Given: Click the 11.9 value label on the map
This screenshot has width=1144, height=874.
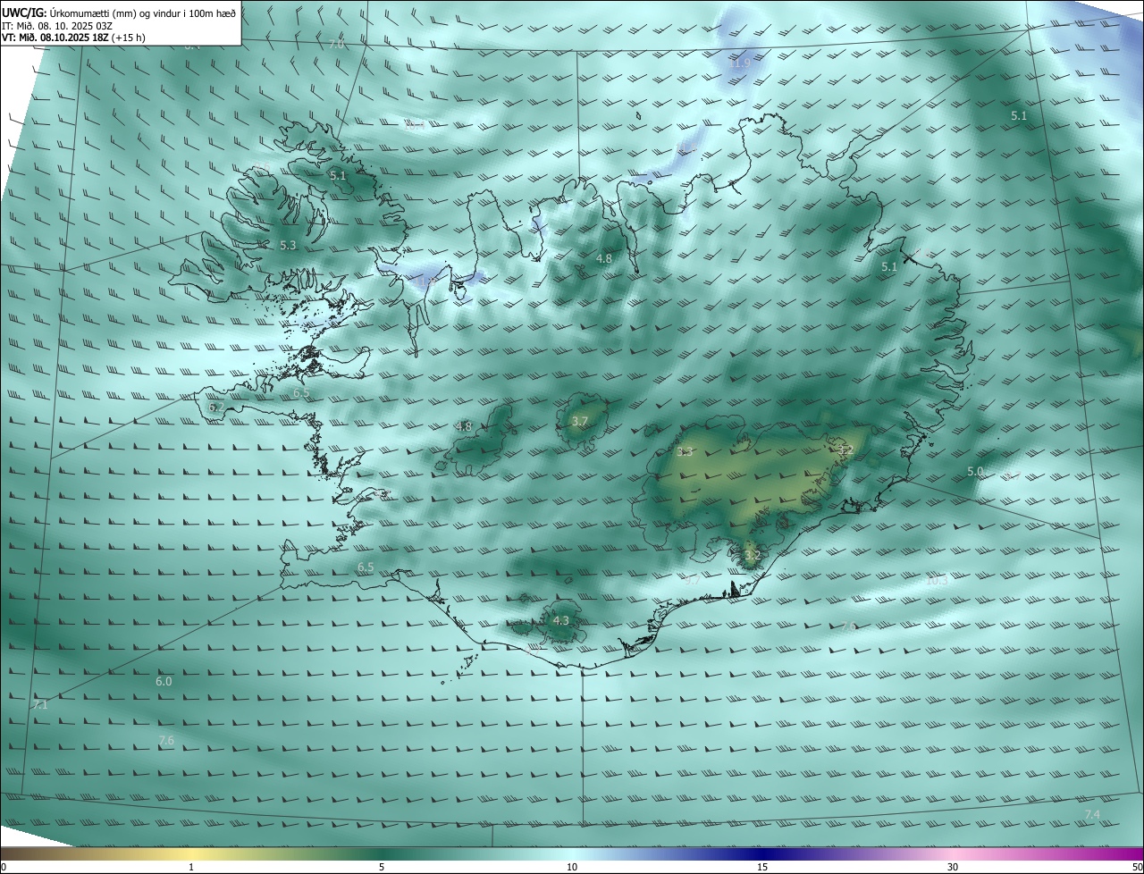Looking at the screenshot, I should point(740,63).
